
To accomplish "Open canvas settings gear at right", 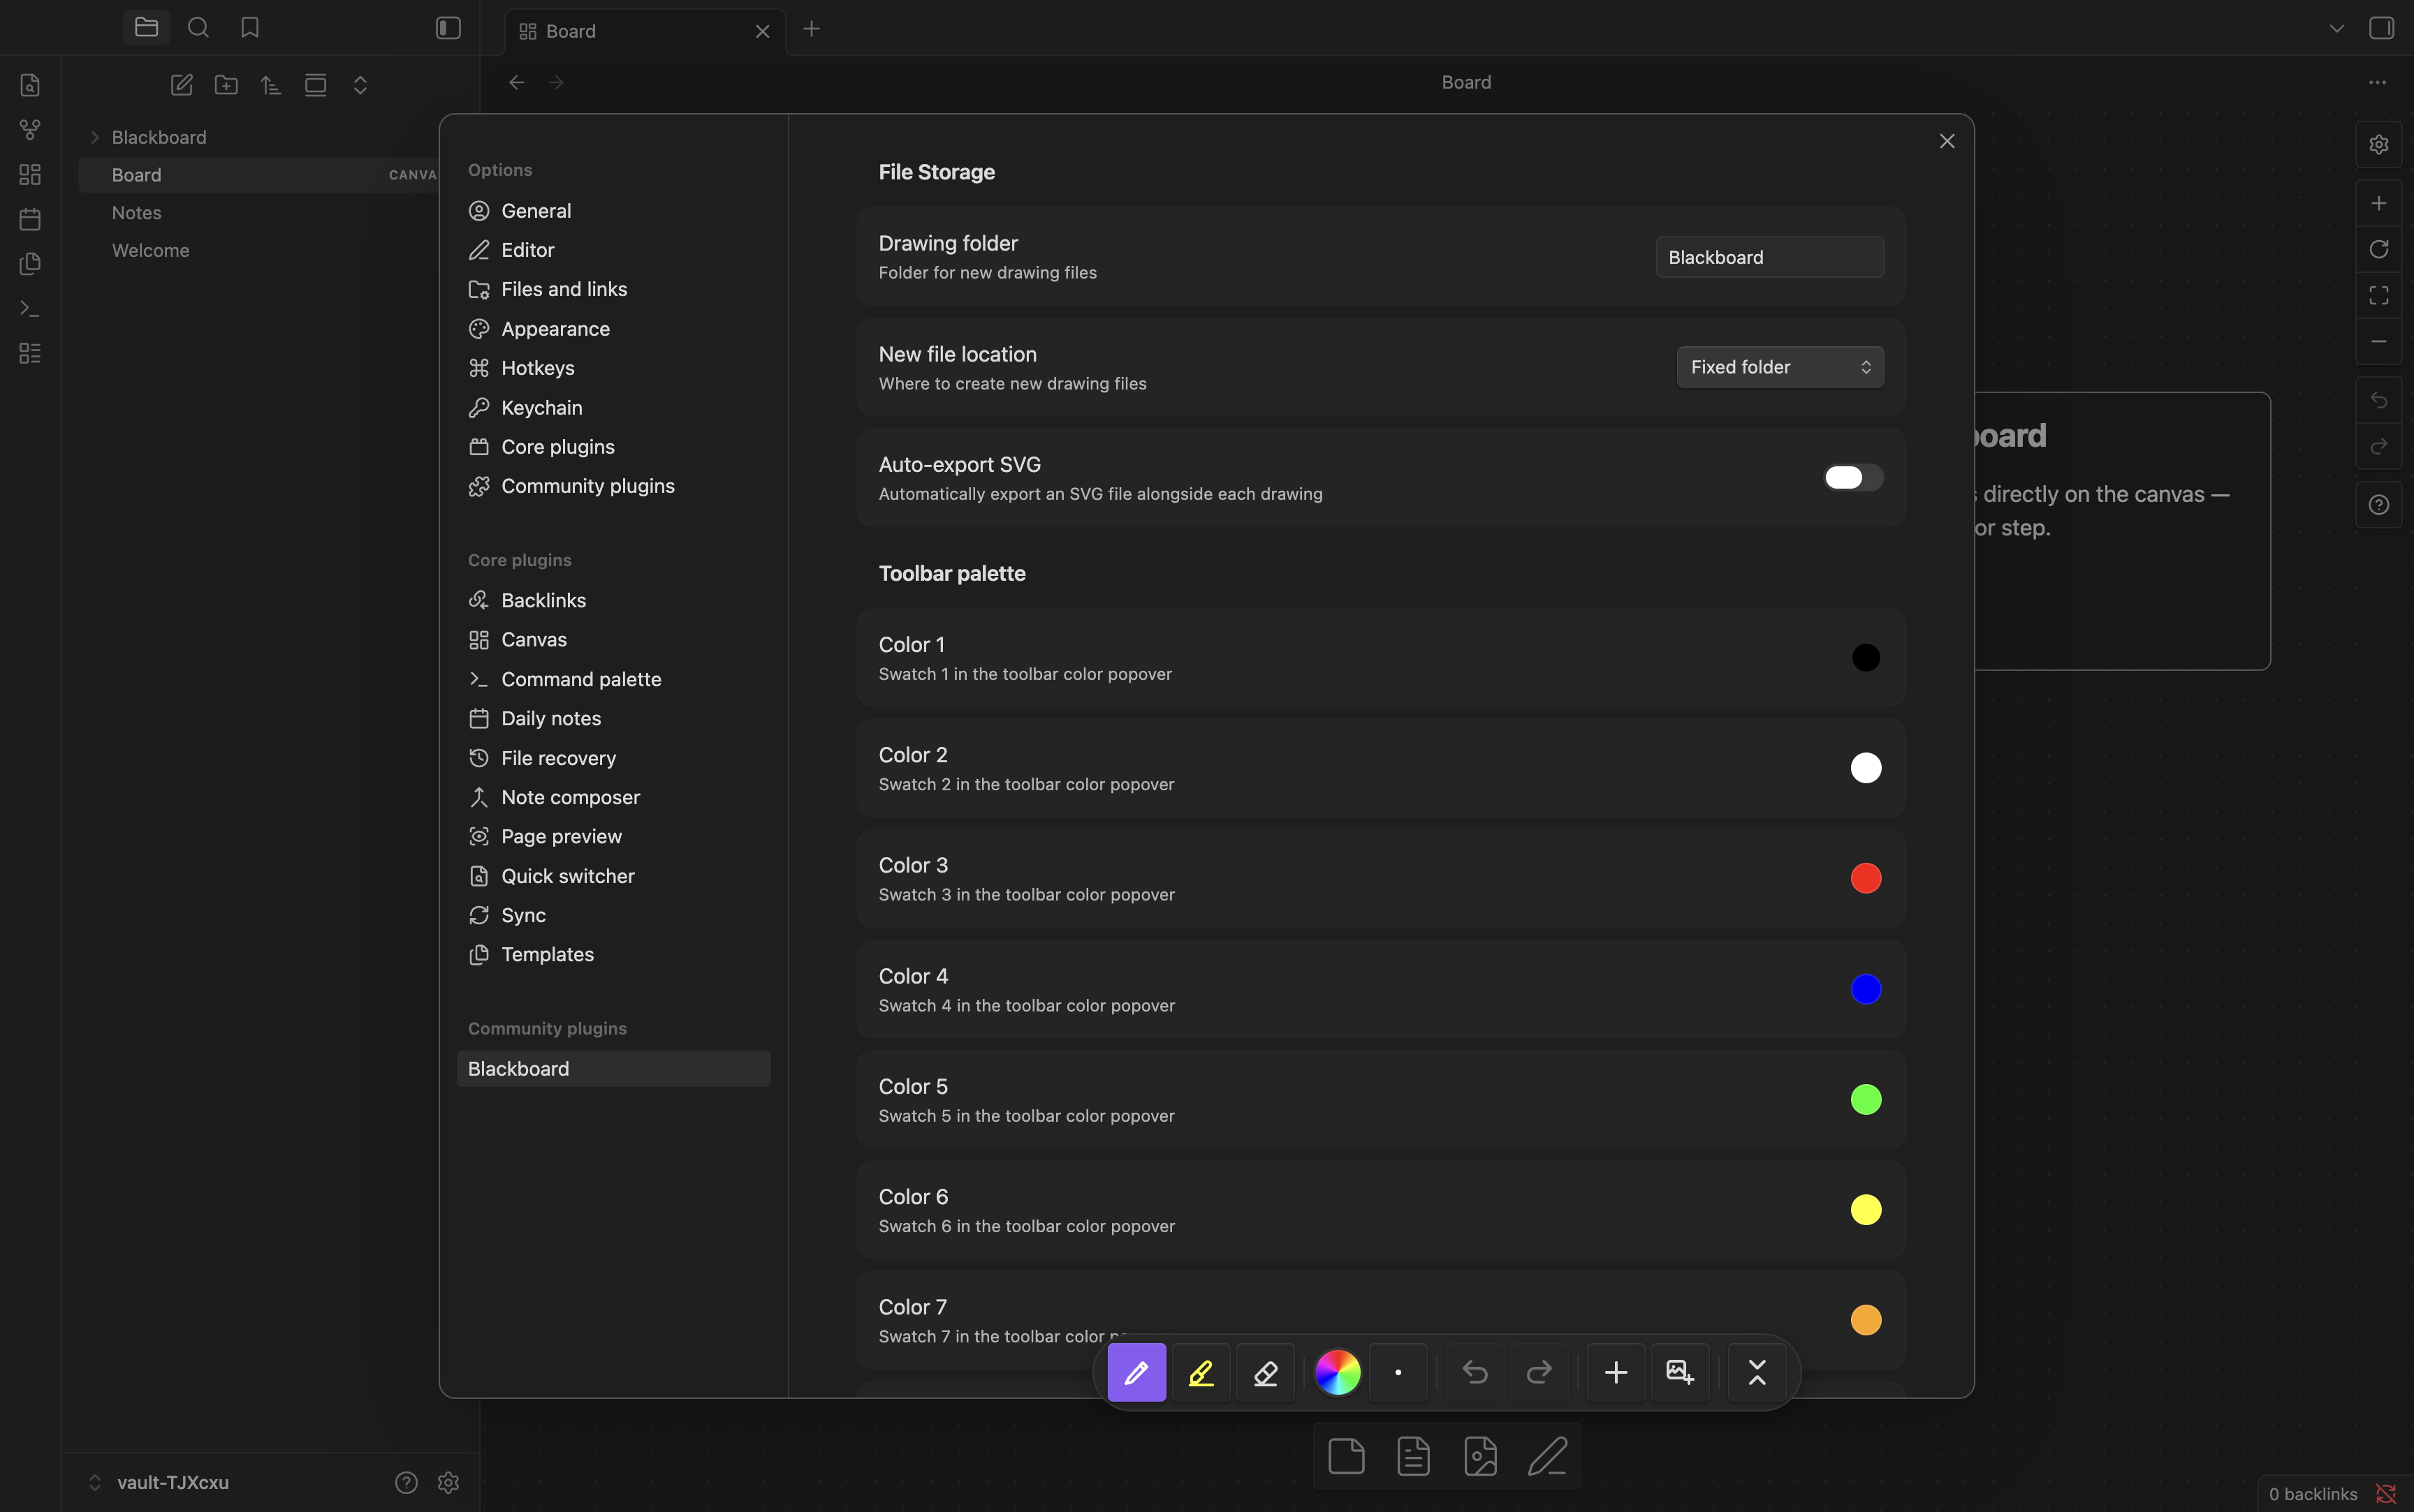I will click(x=2378, y=144).
